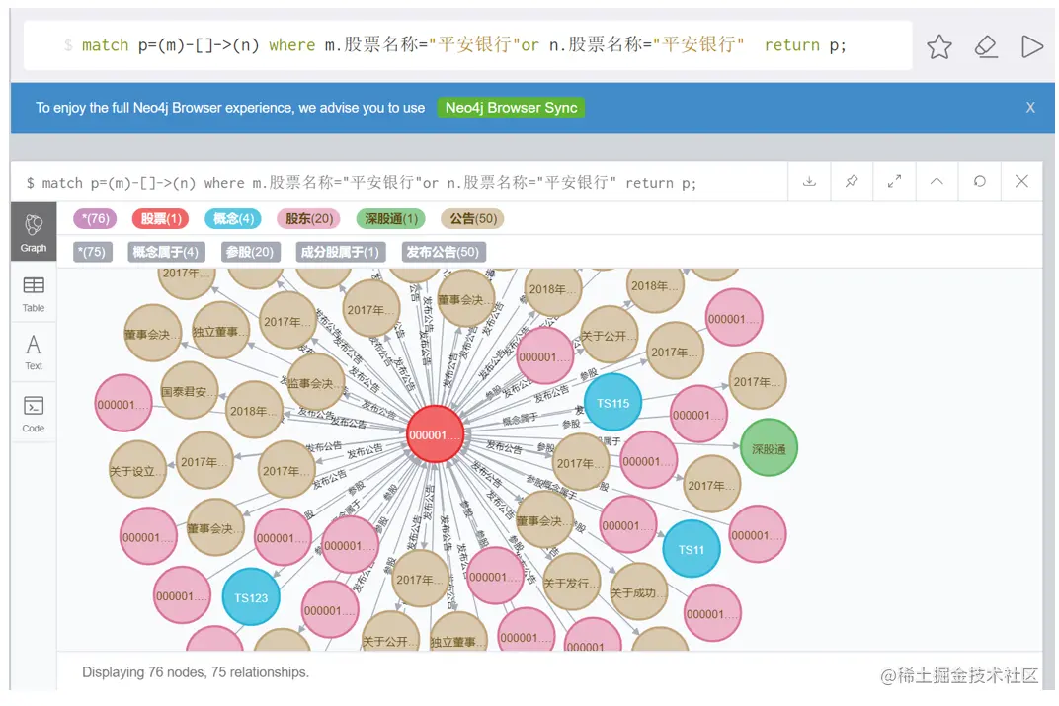Select the green 深股通 node
This screenshot has width=1059, height=706.
click(769, 449)
